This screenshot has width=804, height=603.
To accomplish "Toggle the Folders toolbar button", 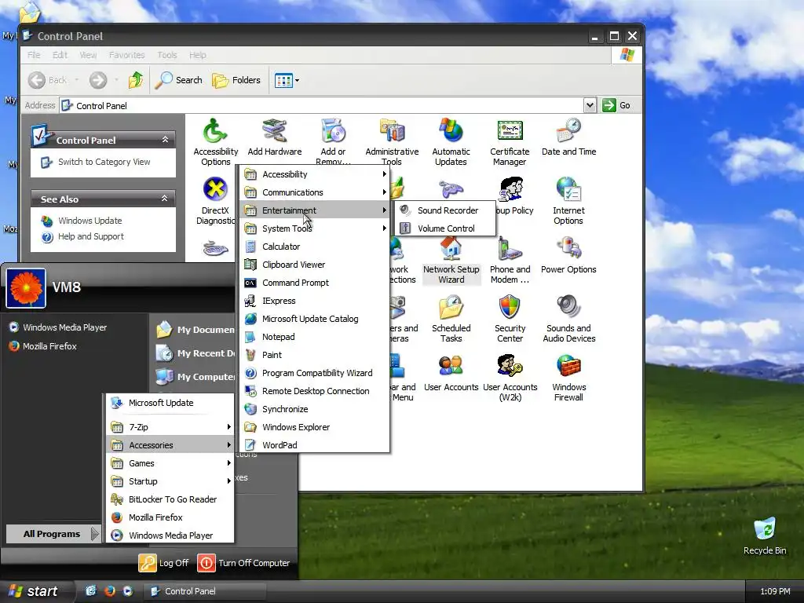I will click(236, 80).
